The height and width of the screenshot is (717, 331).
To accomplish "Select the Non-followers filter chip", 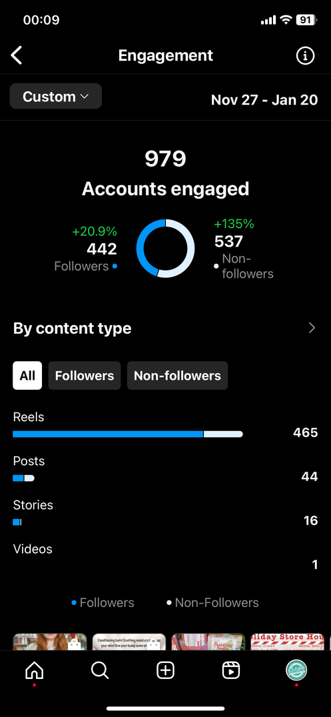I will pos(177,375).
